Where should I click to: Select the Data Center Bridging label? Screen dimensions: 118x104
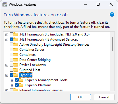(x=35, y=60)
